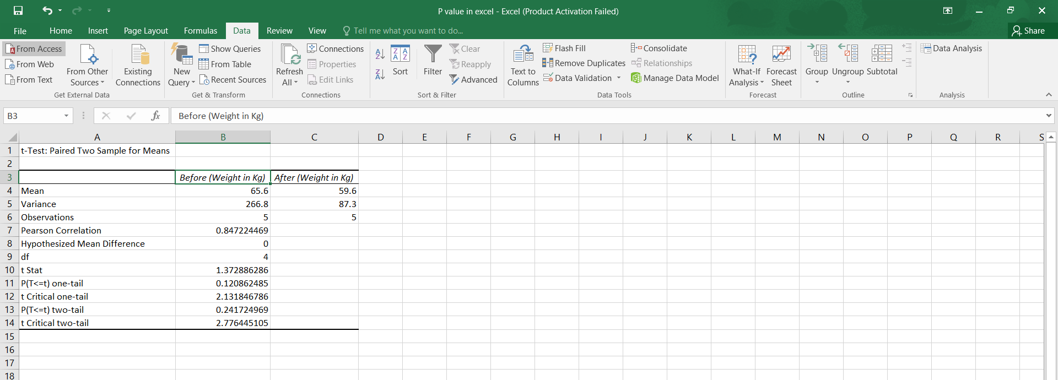Click the Share button
Screen dimensions: 1058x380
point(1029,31)
